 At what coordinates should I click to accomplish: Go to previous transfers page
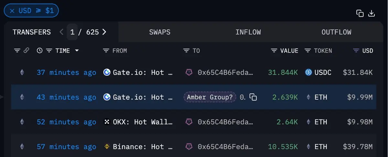[61, 32]
